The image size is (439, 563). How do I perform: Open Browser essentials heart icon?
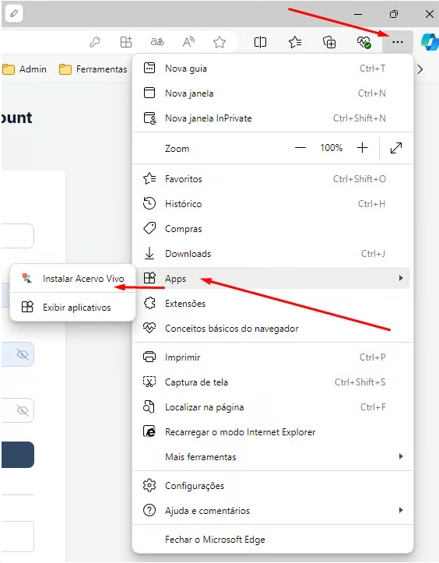(363, 42)
